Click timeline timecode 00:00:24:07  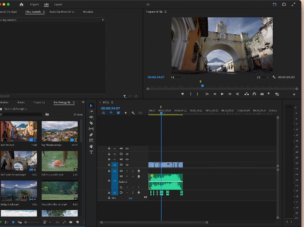110,108
